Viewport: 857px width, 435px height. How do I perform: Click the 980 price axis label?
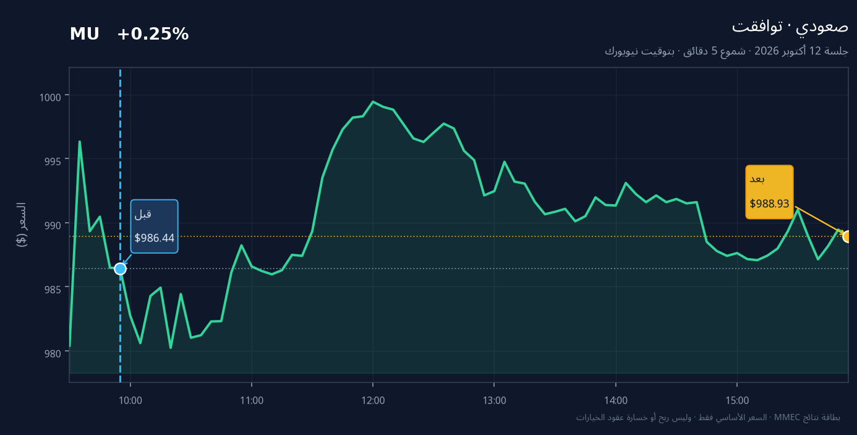(54, 353)
